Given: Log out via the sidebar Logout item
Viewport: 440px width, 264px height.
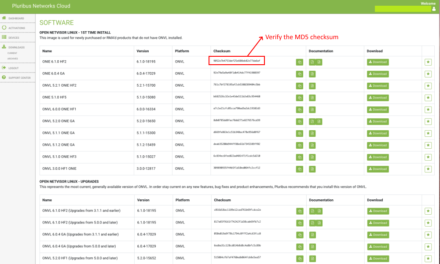Looking at the screenshot, I should tap(14, 68).
